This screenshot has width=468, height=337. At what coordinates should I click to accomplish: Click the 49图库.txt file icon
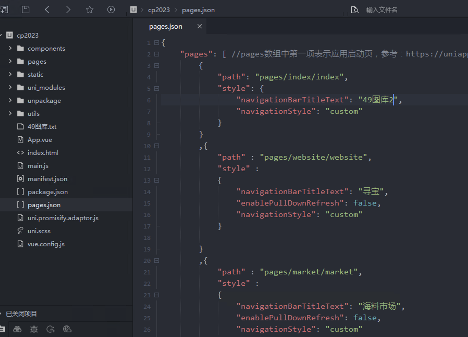point(20,127)
